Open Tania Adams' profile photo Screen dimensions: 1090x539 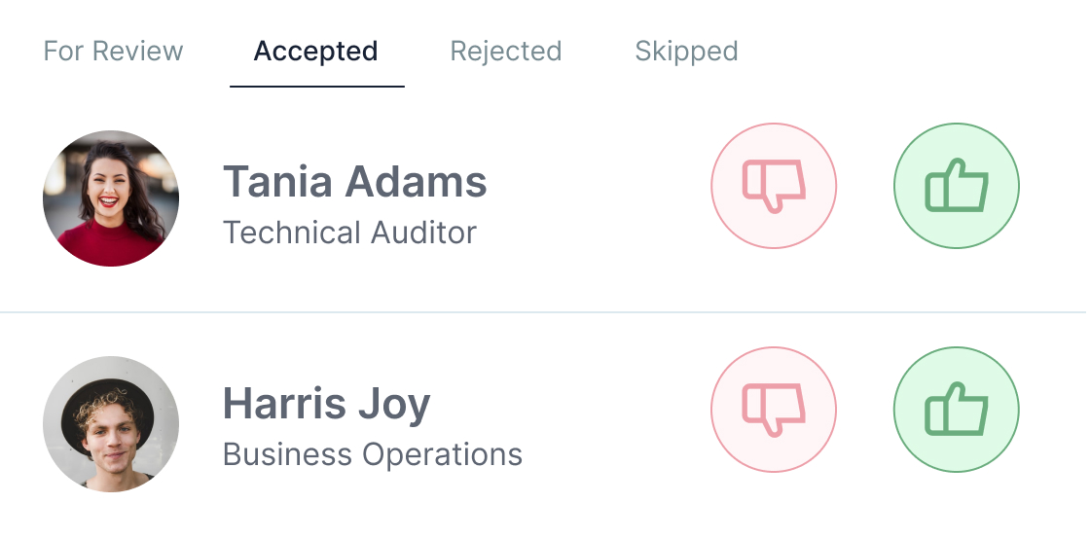point(111,198)
